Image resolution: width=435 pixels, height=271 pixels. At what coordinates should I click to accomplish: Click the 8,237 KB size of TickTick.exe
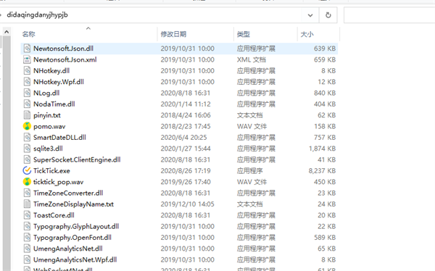coord(322,170)
